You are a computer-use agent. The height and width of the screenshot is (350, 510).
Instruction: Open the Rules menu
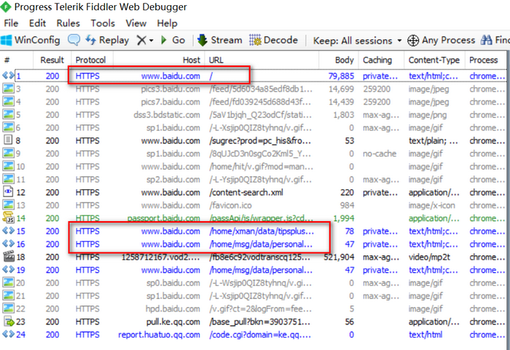[68, 23]
